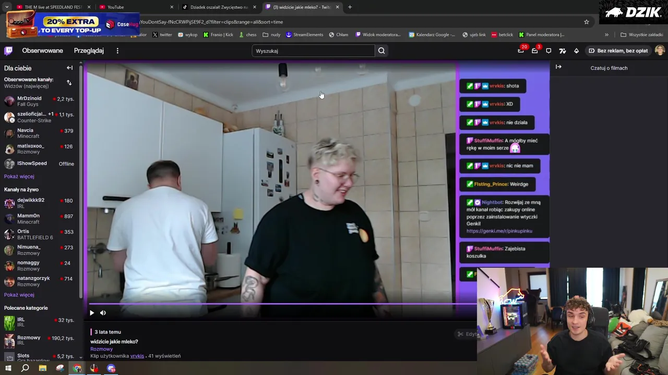Open IShowSpeed offline channel
This screenshot has height=375, width=668.
(40, 164)
